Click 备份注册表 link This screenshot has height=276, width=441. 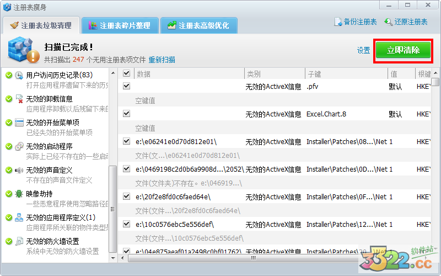point(360,22)
